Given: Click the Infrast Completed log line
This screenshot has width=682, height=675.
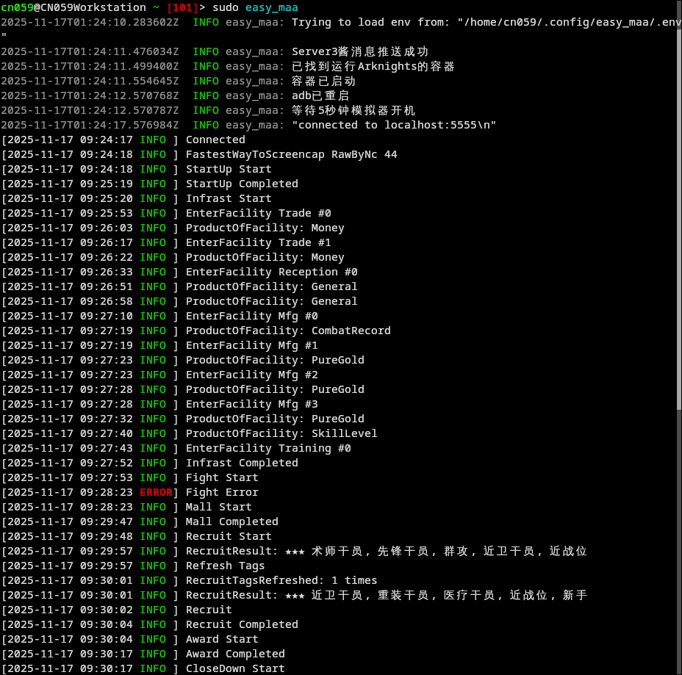Looking at the screenshot, I should [241, 463].
